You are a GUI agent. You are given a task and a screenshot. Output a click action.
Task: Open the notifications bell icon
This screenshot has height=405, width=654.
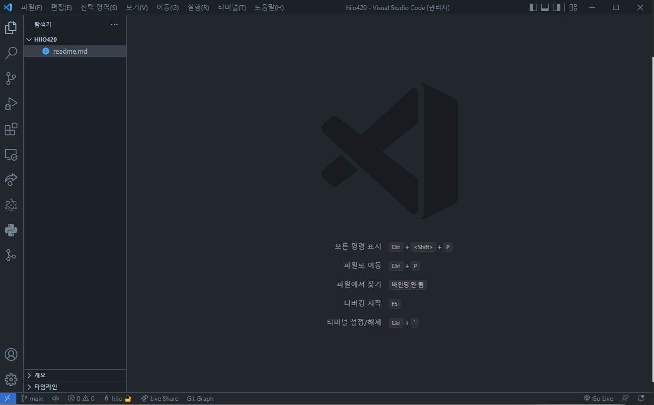point(641,399)
